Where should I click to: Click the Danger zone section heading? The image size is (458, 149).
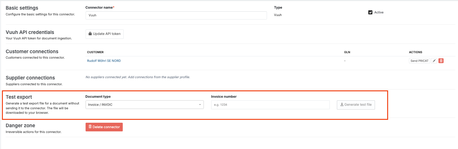click(21, 126)
